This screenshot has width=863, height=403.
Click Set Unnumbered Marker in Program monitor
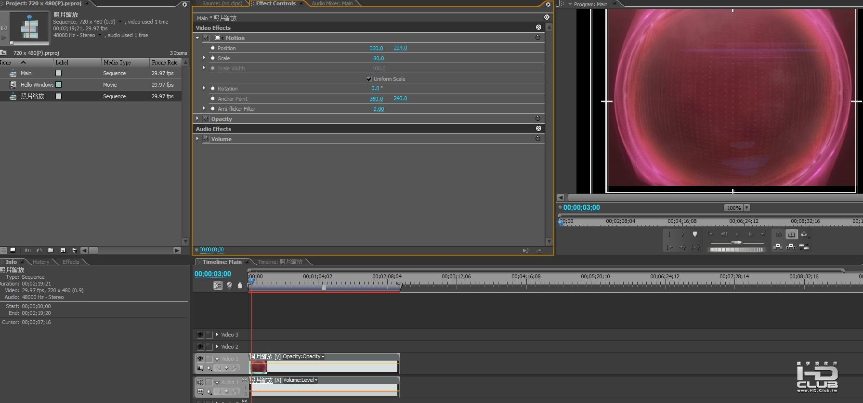tap(695, 234)
